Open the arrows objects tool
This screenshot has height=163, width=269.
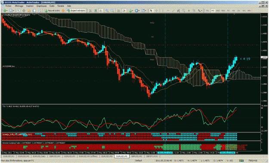(x=199, y=11)
